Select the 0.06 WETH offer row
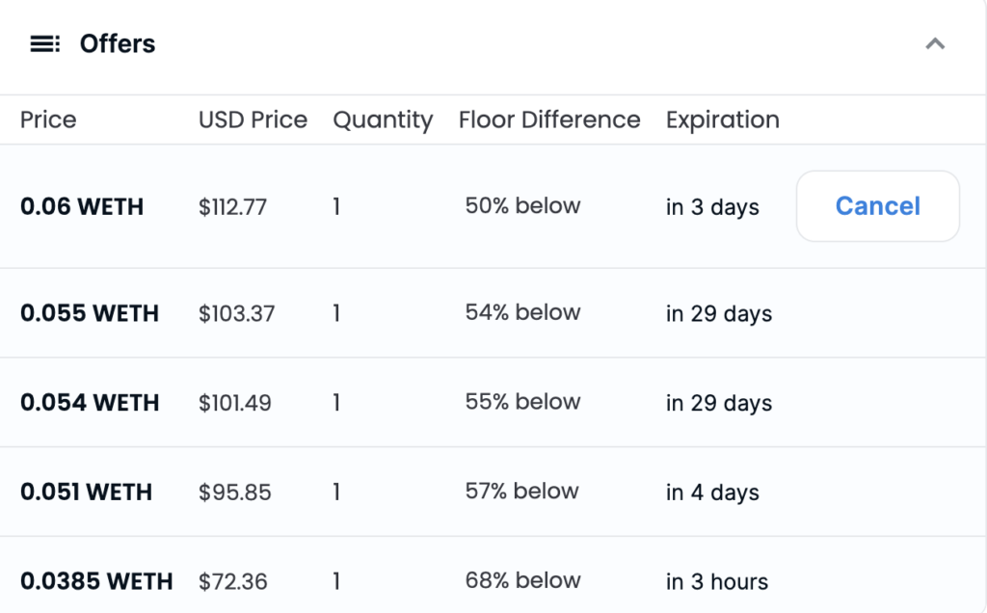987x613 pixels. (x=493, y=206)
